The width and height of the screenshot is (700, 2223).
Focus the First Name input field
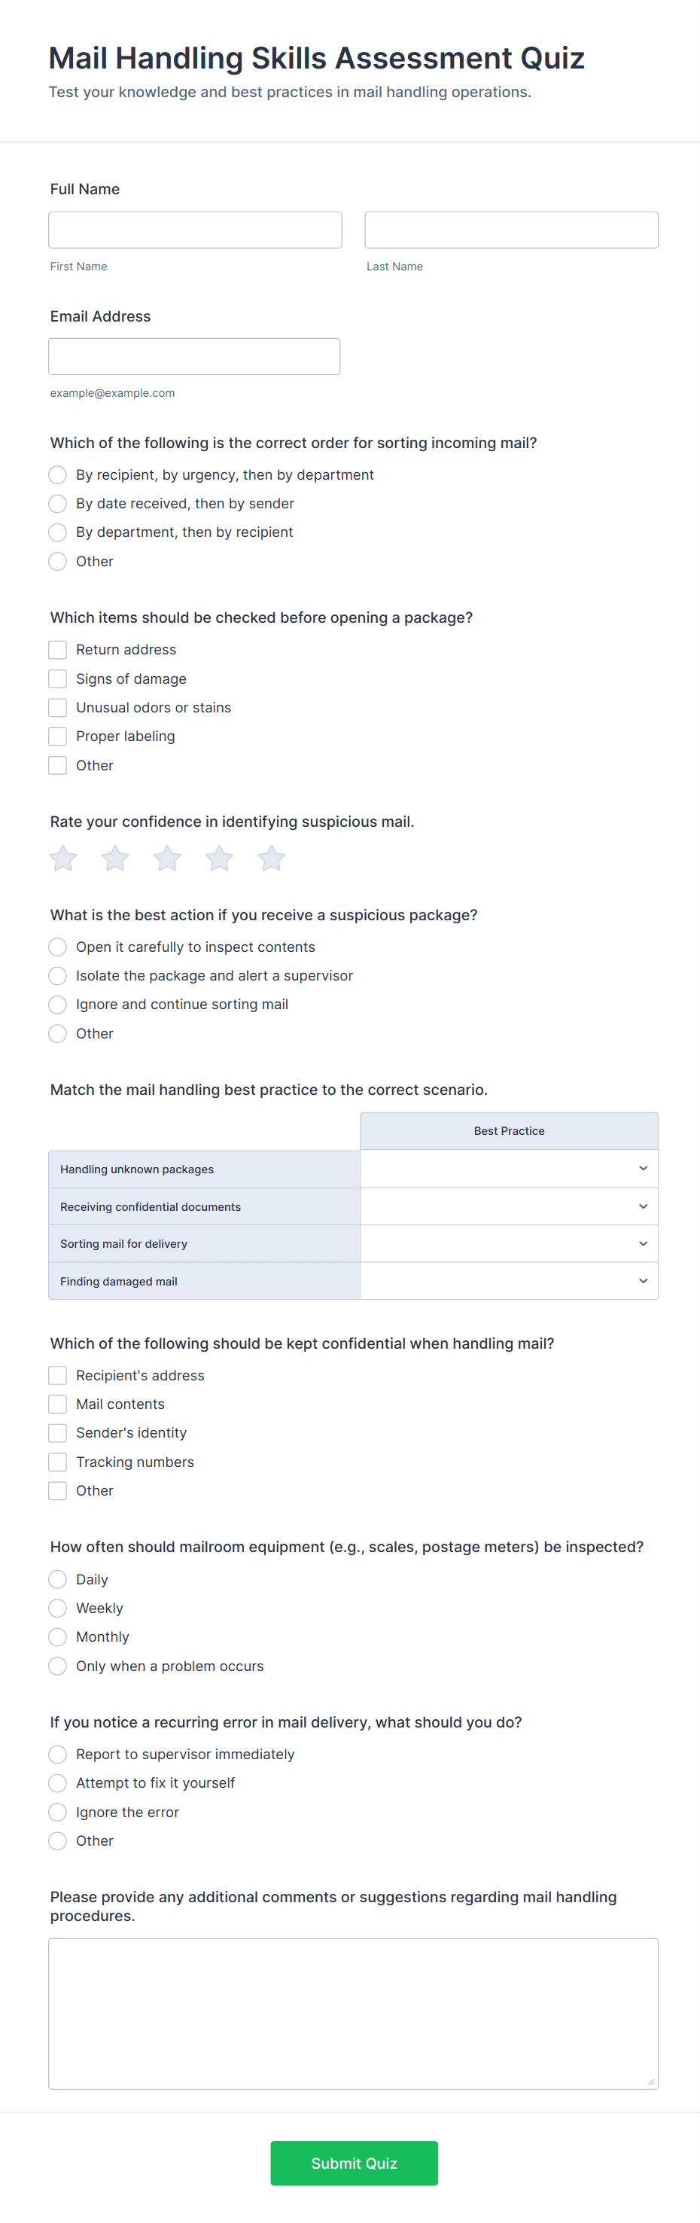tap(195, 230)
